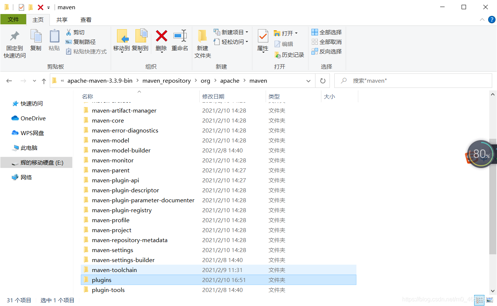Click the properties checkmark in title bar

pyautogui.click(x=21, y=7)
